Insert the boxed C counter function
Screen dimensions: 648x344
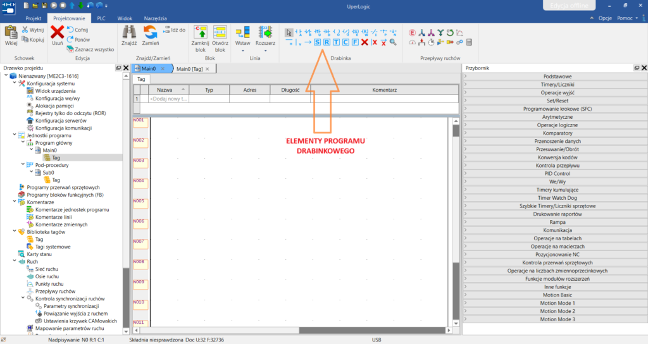[x=346, y=42]
